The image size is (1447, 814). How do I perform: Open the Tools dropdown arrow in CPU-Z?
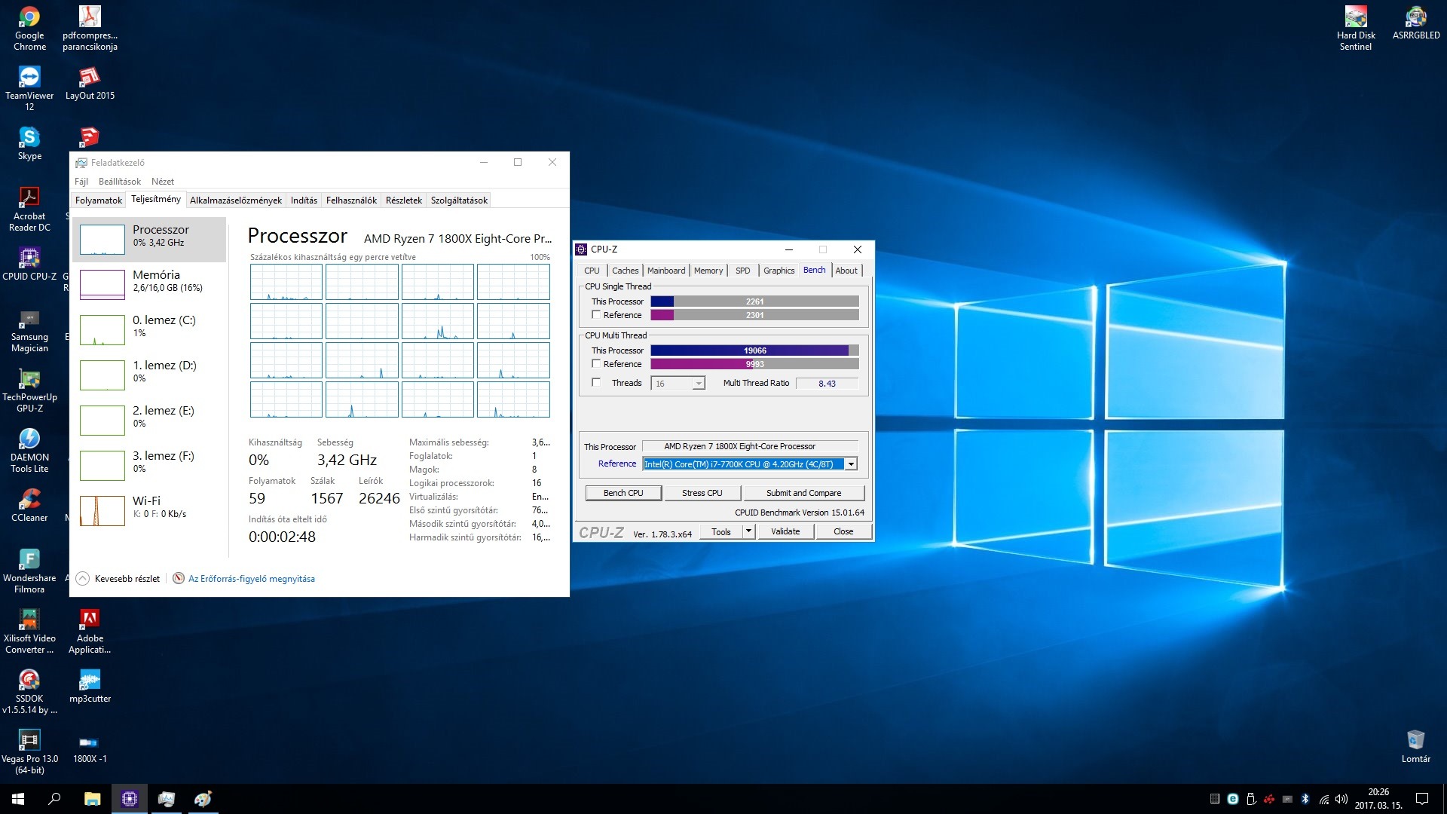pos(748,531)
